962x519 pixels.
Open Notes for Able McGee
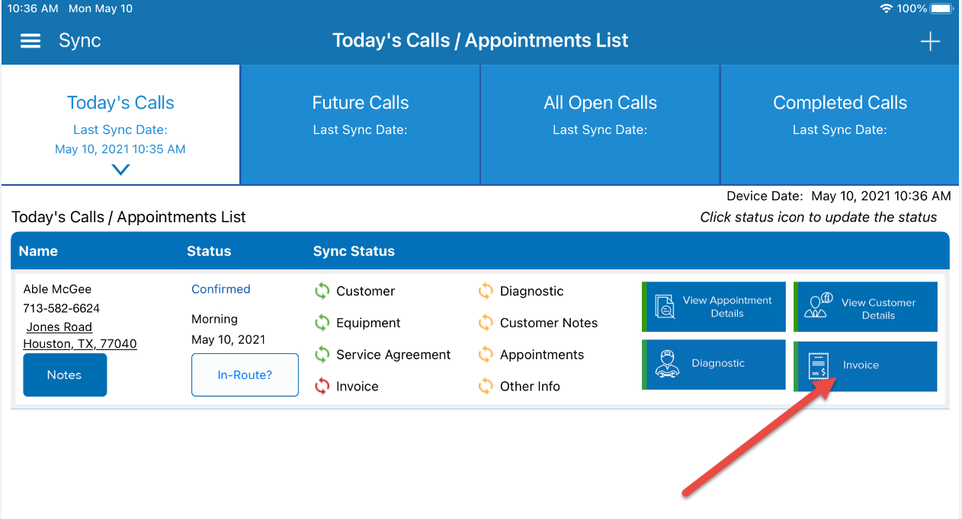tap(65, 374)
